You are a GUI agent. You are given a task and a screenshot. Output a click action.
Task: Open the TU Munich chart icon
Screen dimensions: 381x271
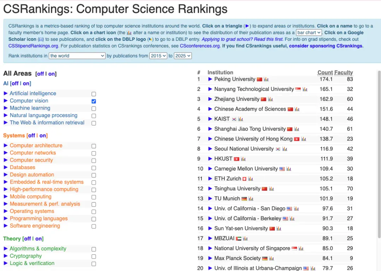tap(251, 199)
